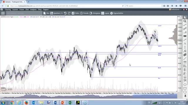Save chart with Speichern button
The width and height of the screenshot is (188, 105).
tap(55, 13)
